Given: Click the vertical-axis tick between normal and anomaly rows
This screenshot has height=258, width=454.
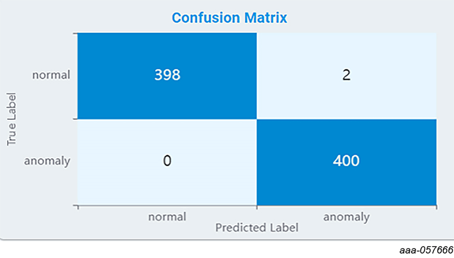Looking at the screenshot, I should tap(75, 119).
